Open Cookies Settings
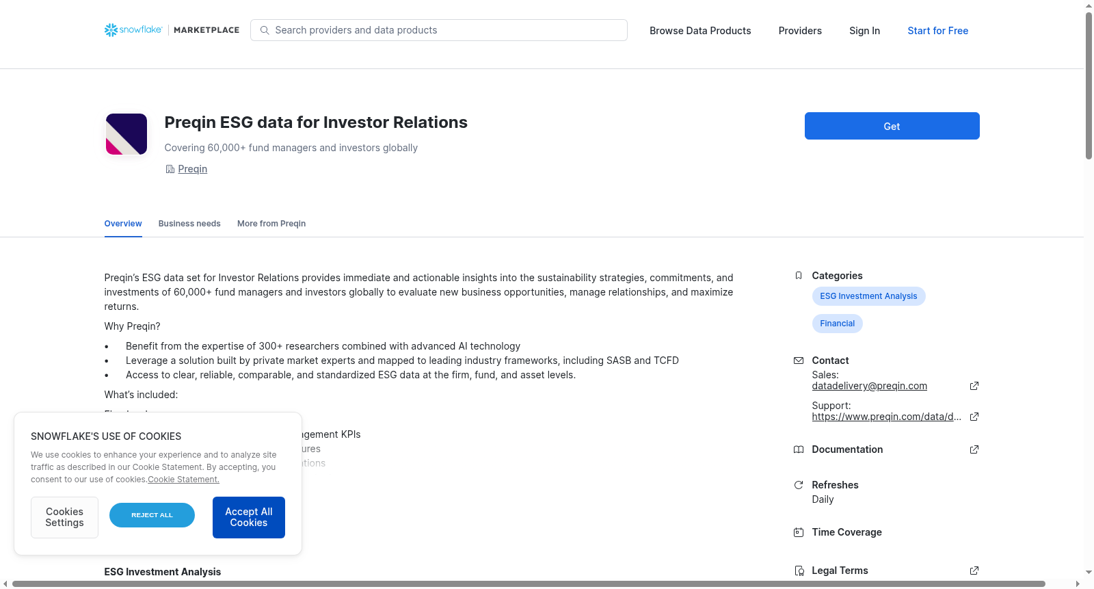Image resolution: width=1094 pixels, height=589 pixels. pyautogui.click(x=64, y=517)
